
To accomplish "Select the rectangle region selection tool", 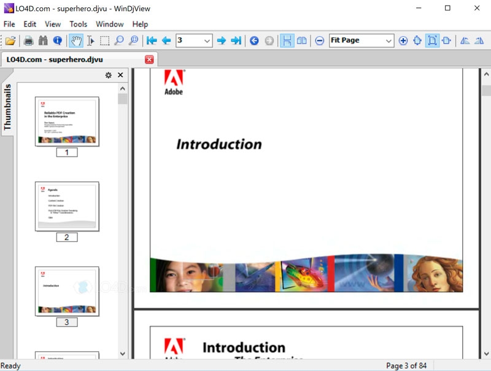I will pos(104,41).
